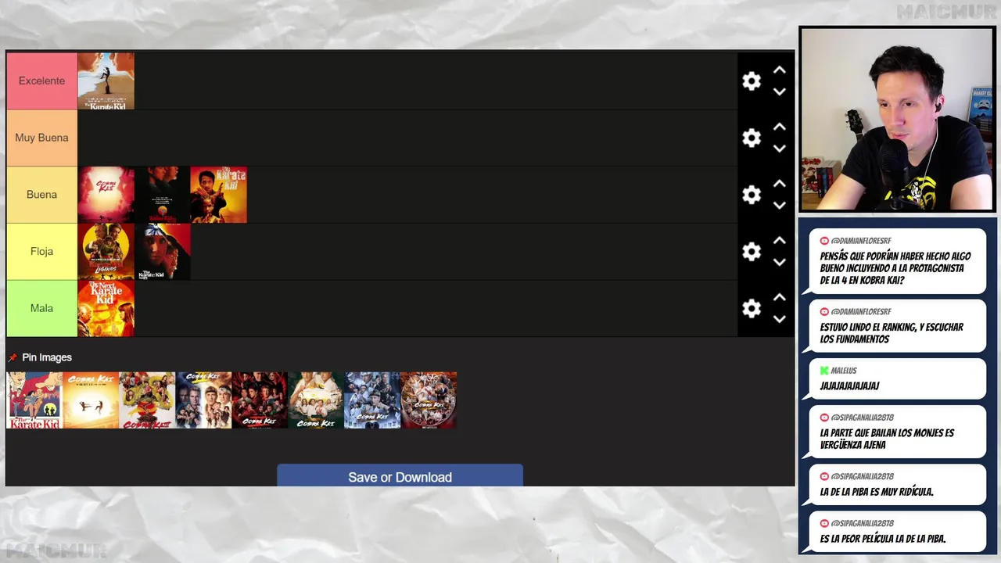Select the green Mala tier label

(x=41, y=308)
